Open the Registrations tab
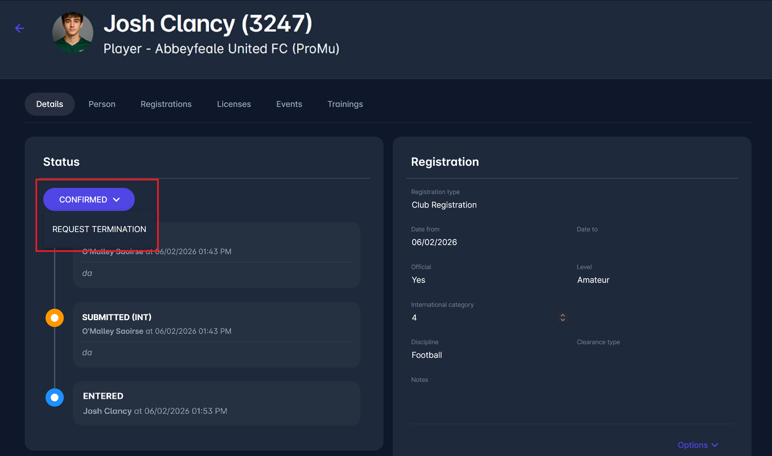 click(x=166, y=104)
